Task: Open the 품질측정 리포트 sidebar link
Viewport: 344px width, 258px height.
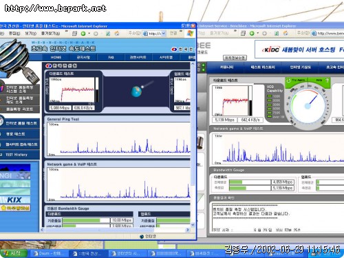Action: pos(19,109)
